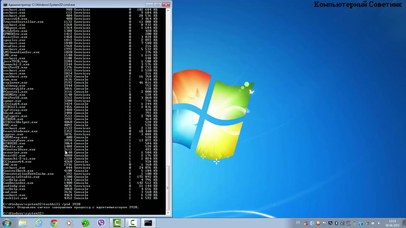This screenshot has height=228, width=406.
Task: Click the "PresentationFontCache.exe" process name
Action: point(28,174)
